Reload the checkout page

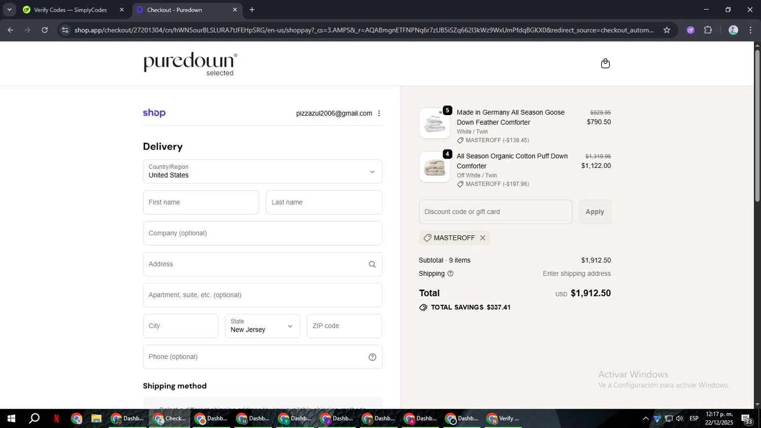(45, 30)
